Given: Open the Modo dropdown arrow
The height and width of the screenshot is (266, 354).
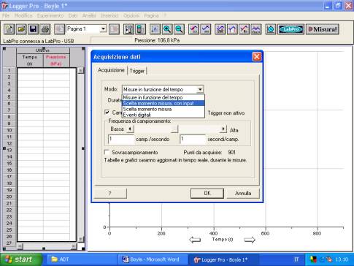Looking at the screenshot, I should (x=200, y=89).
